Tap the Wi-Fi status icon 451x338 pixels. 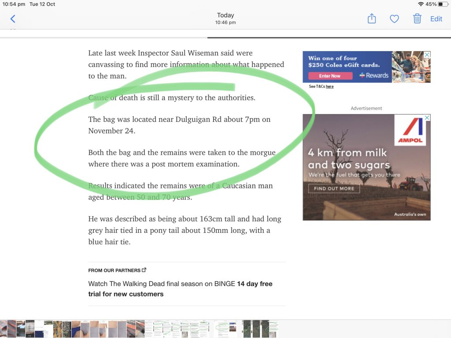tap(421, 4)
